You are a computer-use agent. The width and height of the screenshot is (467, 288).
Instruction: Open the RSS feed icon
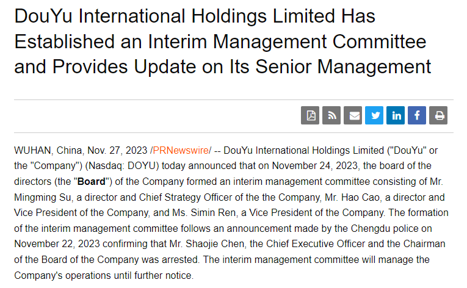331,115
